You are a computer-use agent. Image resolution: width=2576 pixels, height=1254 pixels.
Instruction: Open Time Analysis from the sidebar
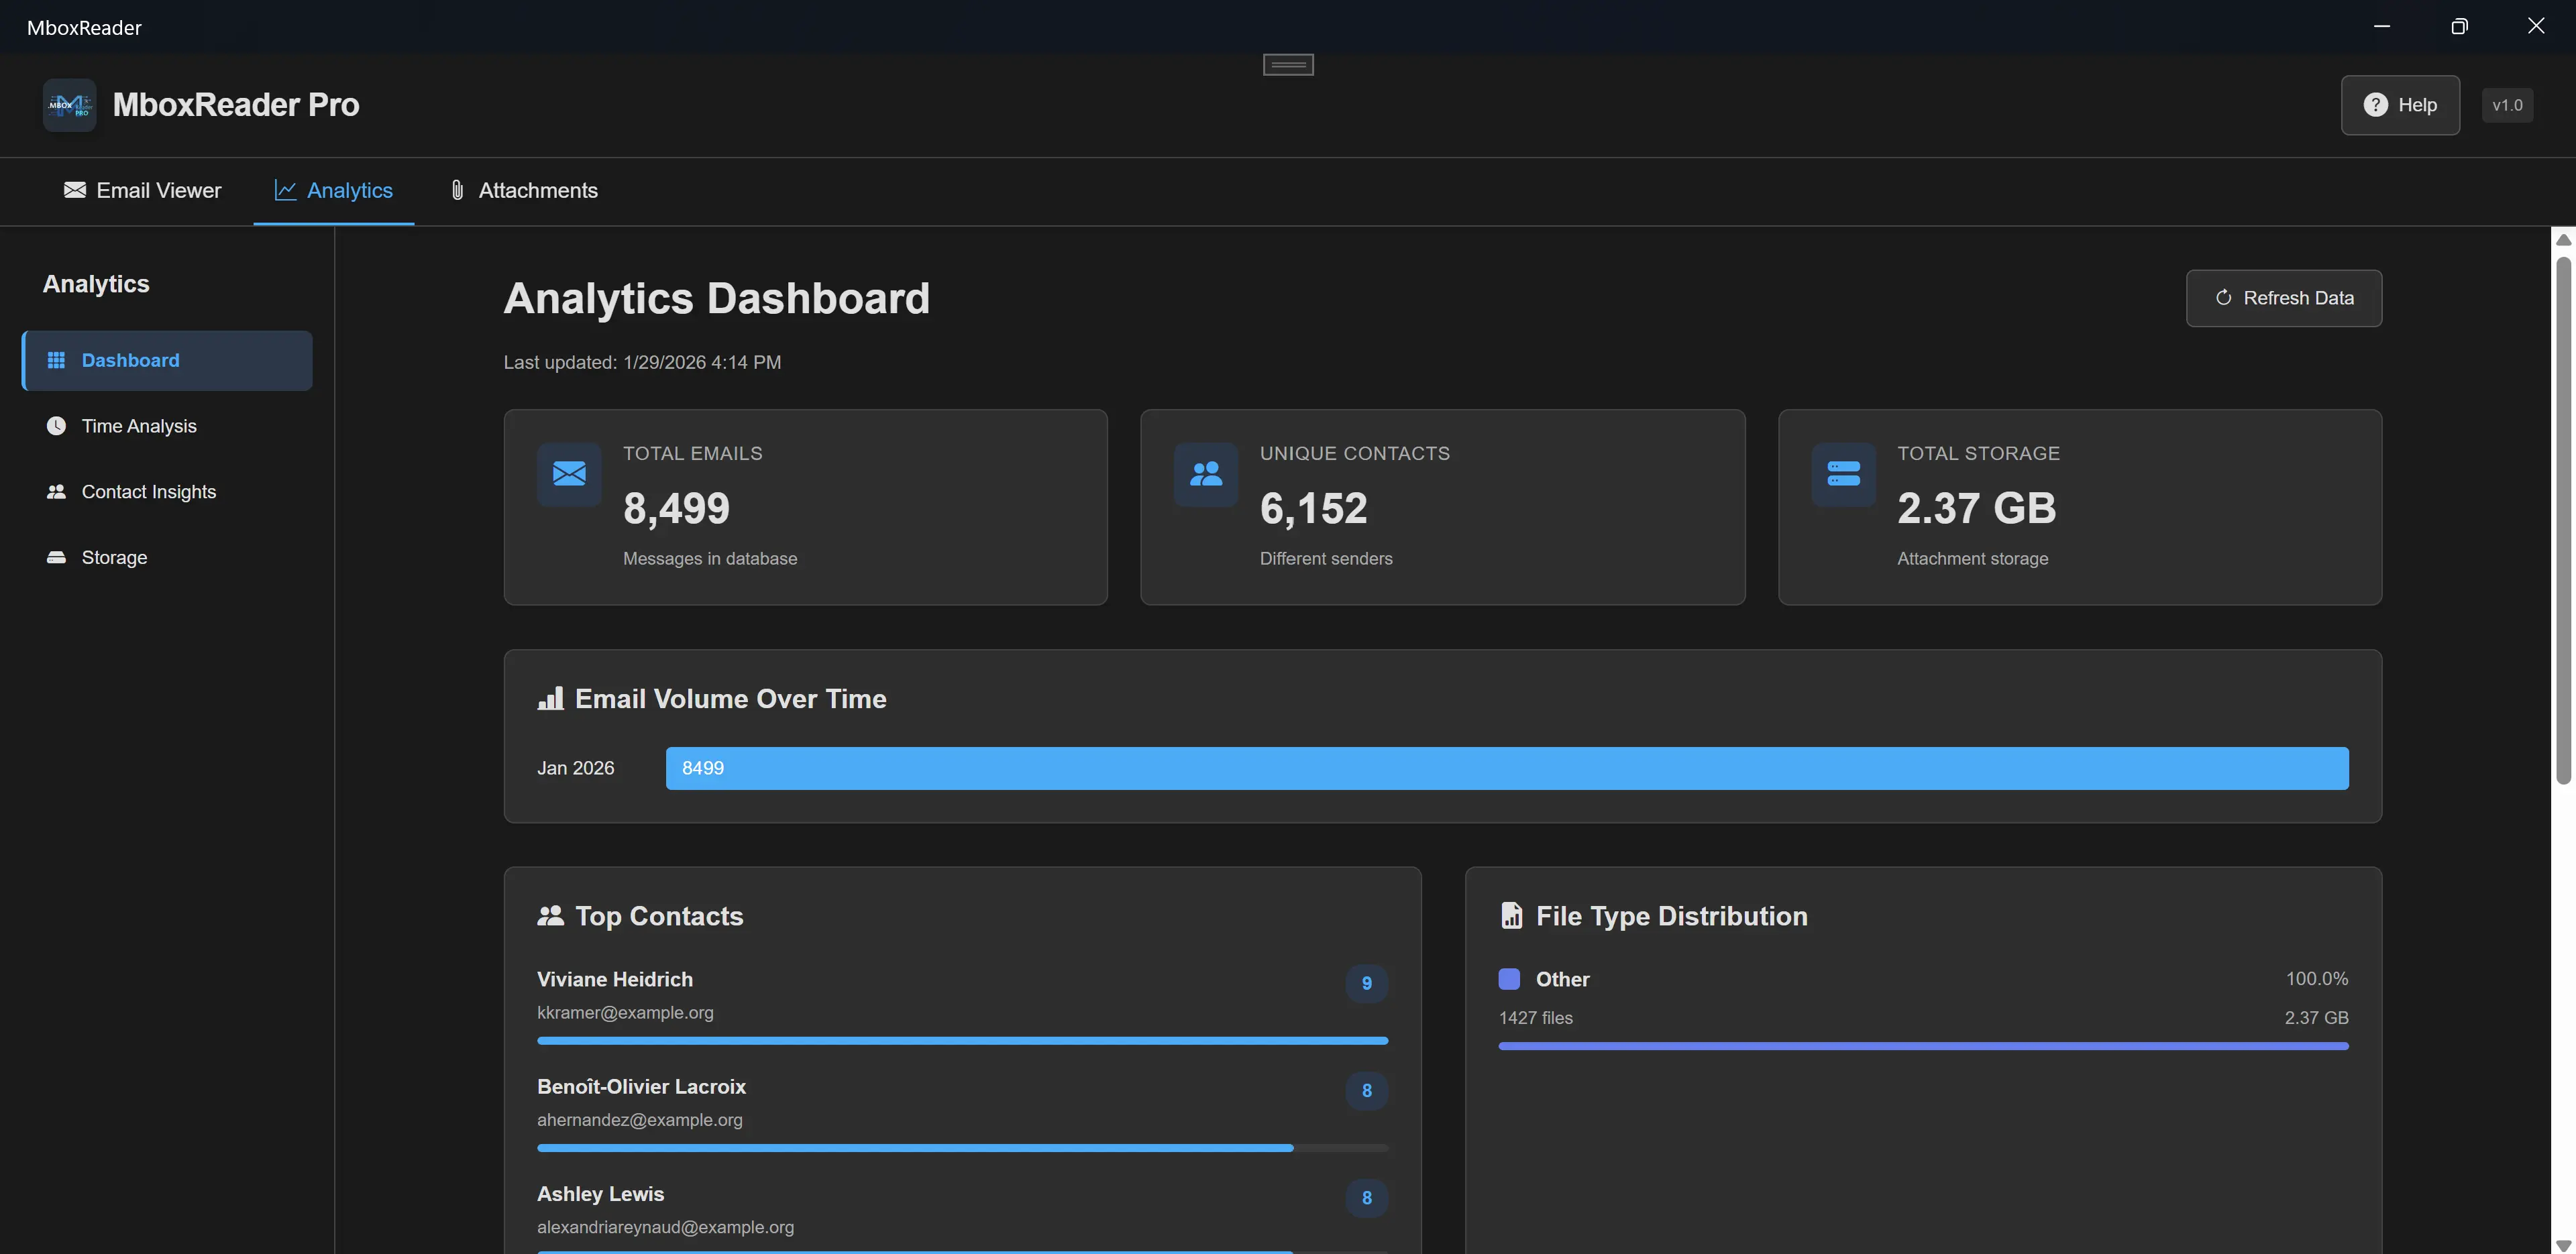click(x=139, y=425)
